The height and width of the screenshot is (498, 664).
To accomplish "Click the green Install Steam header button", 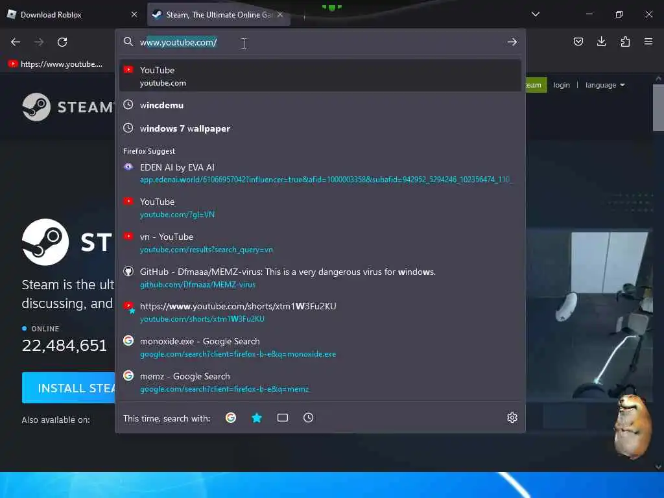I will tap(536, 85).
